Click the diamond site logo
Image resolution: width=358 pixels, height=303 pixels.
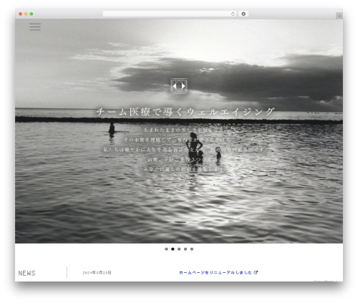coord(179,86)
